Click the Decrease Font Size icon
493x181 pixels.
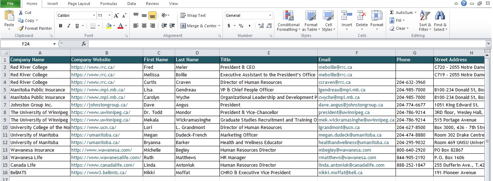124,15
